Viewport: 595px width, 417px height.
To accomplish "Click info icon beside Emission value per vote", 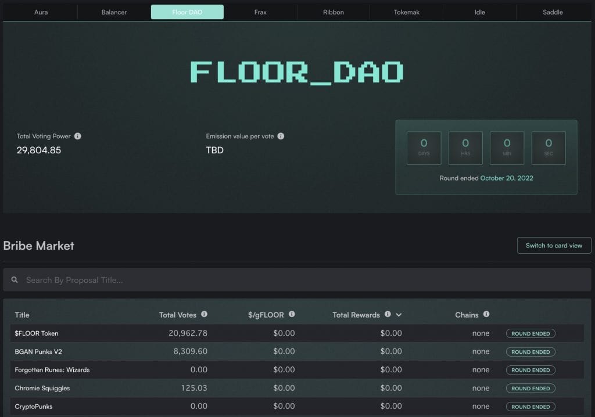I will click(x=281, y=136).
